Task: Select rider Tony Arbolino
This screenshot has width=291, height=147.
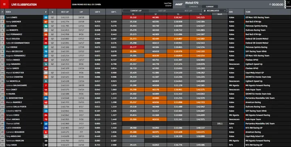Action: click(13, 136)
